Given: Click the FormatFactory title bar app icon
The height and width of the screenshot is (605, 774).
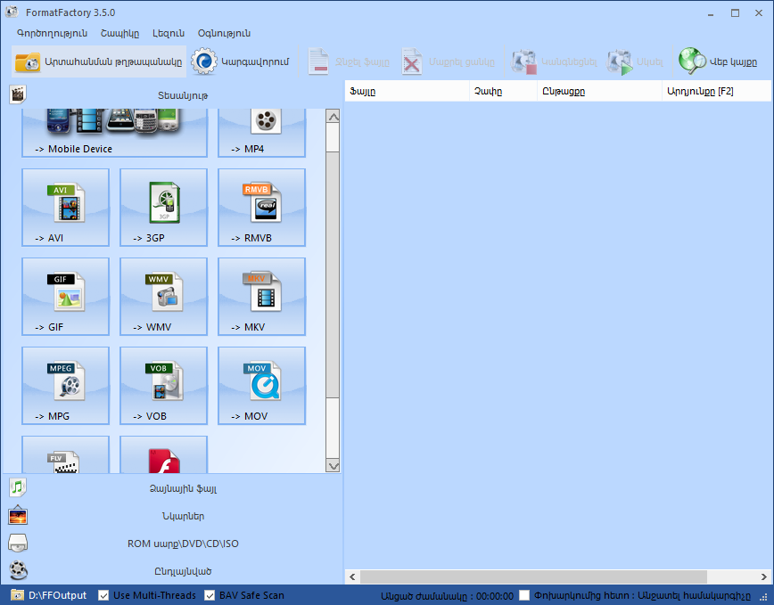Looking at the screenshot, I should [12, 12].
